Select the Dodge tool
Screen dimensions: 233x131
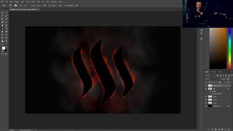pos(6,32)
